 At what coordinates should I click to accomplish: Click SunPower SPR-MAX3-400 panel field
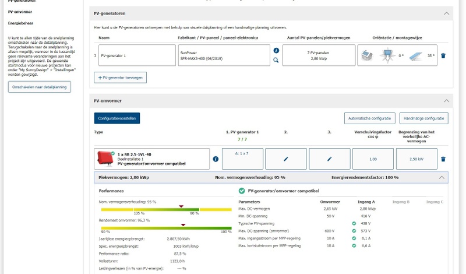pyautogui.click(x=224, y=55)
